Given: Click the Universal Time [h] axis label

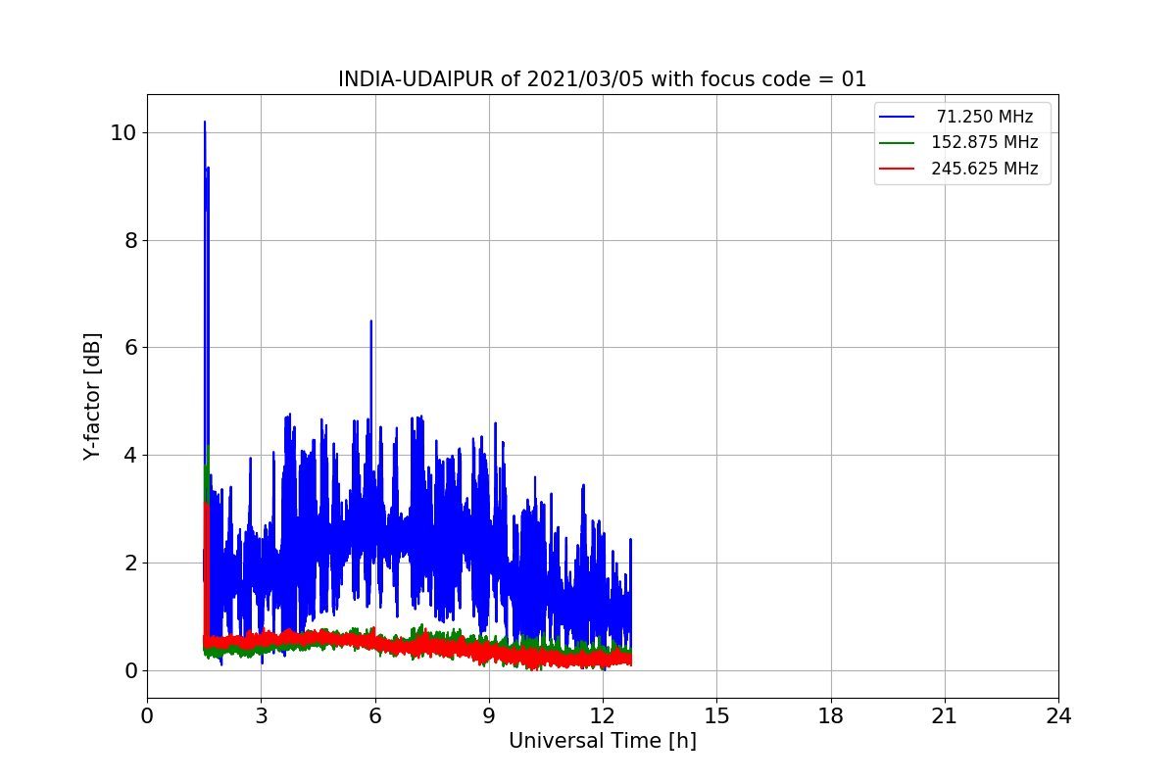Looking at the screenshot, I should coord(602,741).
